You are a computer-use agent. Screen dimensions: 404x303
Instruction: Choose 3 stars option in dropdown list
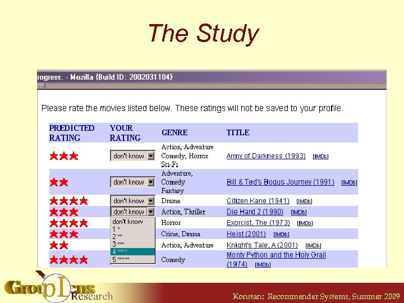tap(132, 244)
